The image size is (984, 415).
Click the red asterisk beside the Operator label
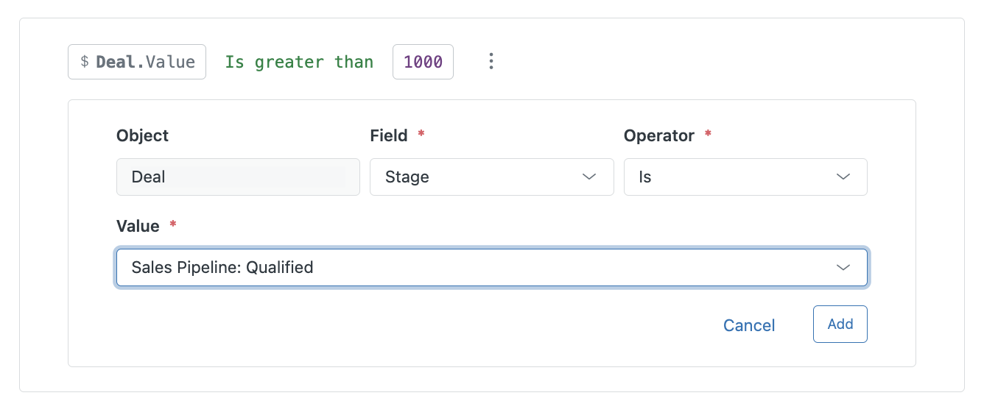pos(708,135)
